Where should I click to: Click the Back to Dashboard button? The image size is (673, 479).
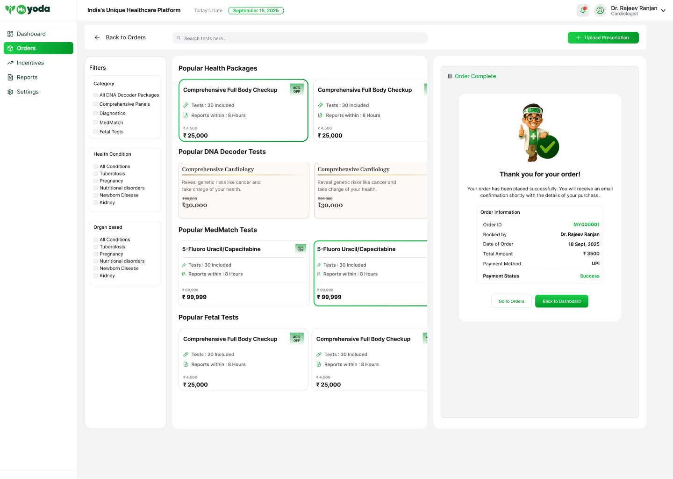click(x=561, y=301)
